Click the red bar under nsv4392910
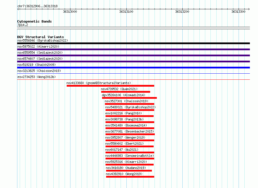Viewport: 258px width, 188px height. (130, 177)
